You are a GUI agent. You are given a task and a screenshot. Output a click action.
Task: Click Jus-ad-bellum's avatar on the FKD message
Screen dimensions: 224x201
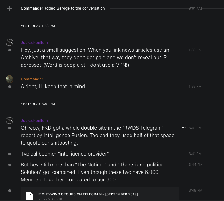(10, 121)
